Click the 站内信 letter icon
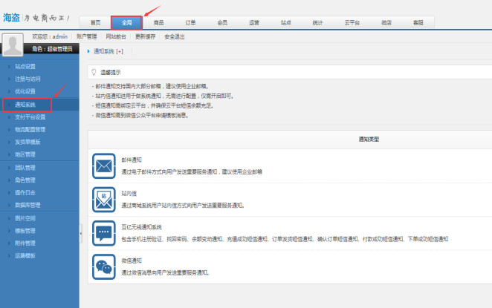 coord(103,198)
